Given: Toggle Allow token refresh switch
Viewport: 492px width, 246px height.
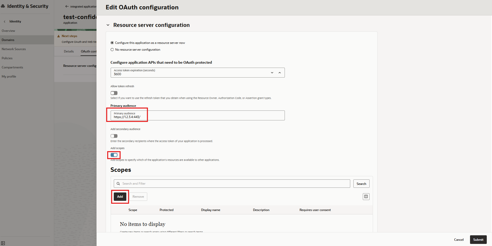Looking at the screenshot, I should click(x=114, y=93).
